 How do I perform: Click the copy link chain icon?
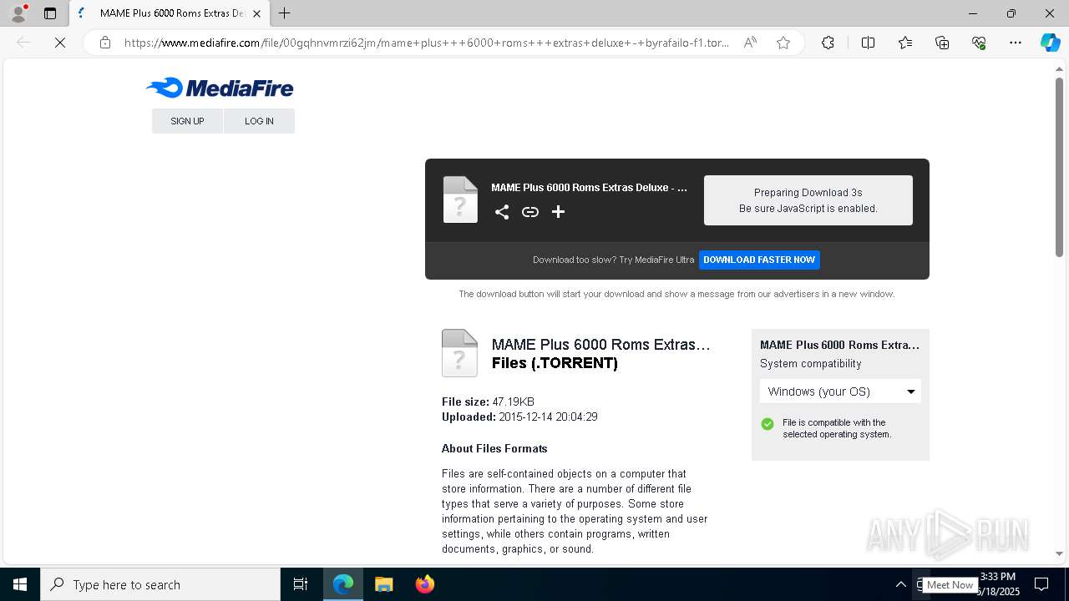pos(530,212)
